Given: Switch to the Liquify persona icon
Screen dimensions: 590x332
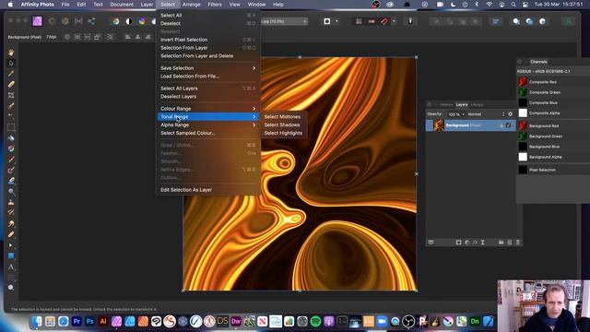Looking at the screenshot, I should [x=52, y=21].
